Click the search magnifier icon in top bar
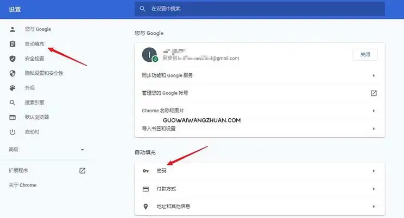The image size is (404, 218). point(142,9)
